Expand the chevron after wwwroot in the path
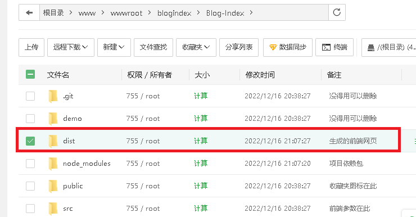 150,12
